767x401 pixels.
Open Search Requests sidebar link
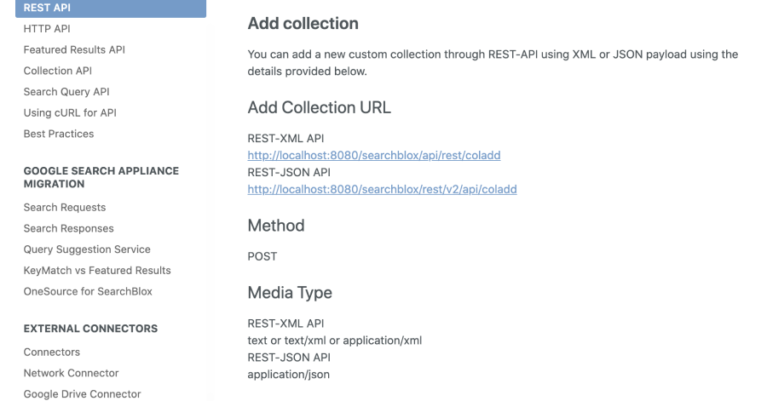click(x=65, y=208)
